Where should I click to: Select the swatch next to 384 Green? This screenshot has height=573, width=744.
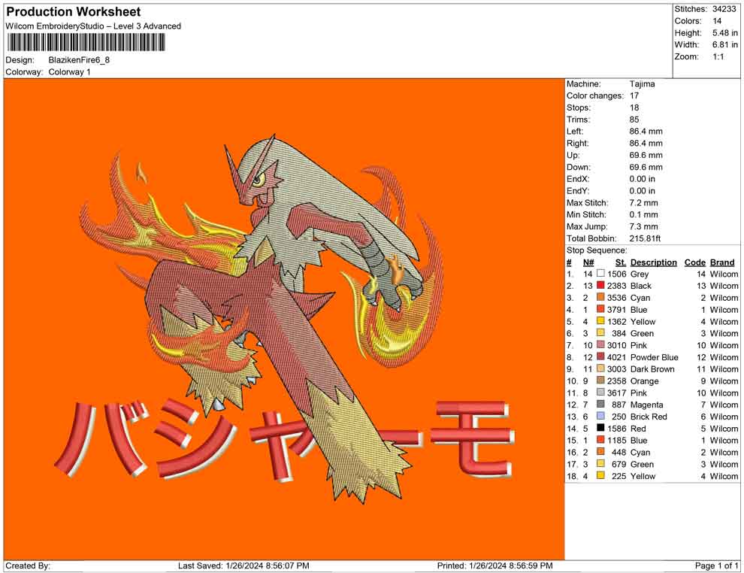[x=600, y=333]
